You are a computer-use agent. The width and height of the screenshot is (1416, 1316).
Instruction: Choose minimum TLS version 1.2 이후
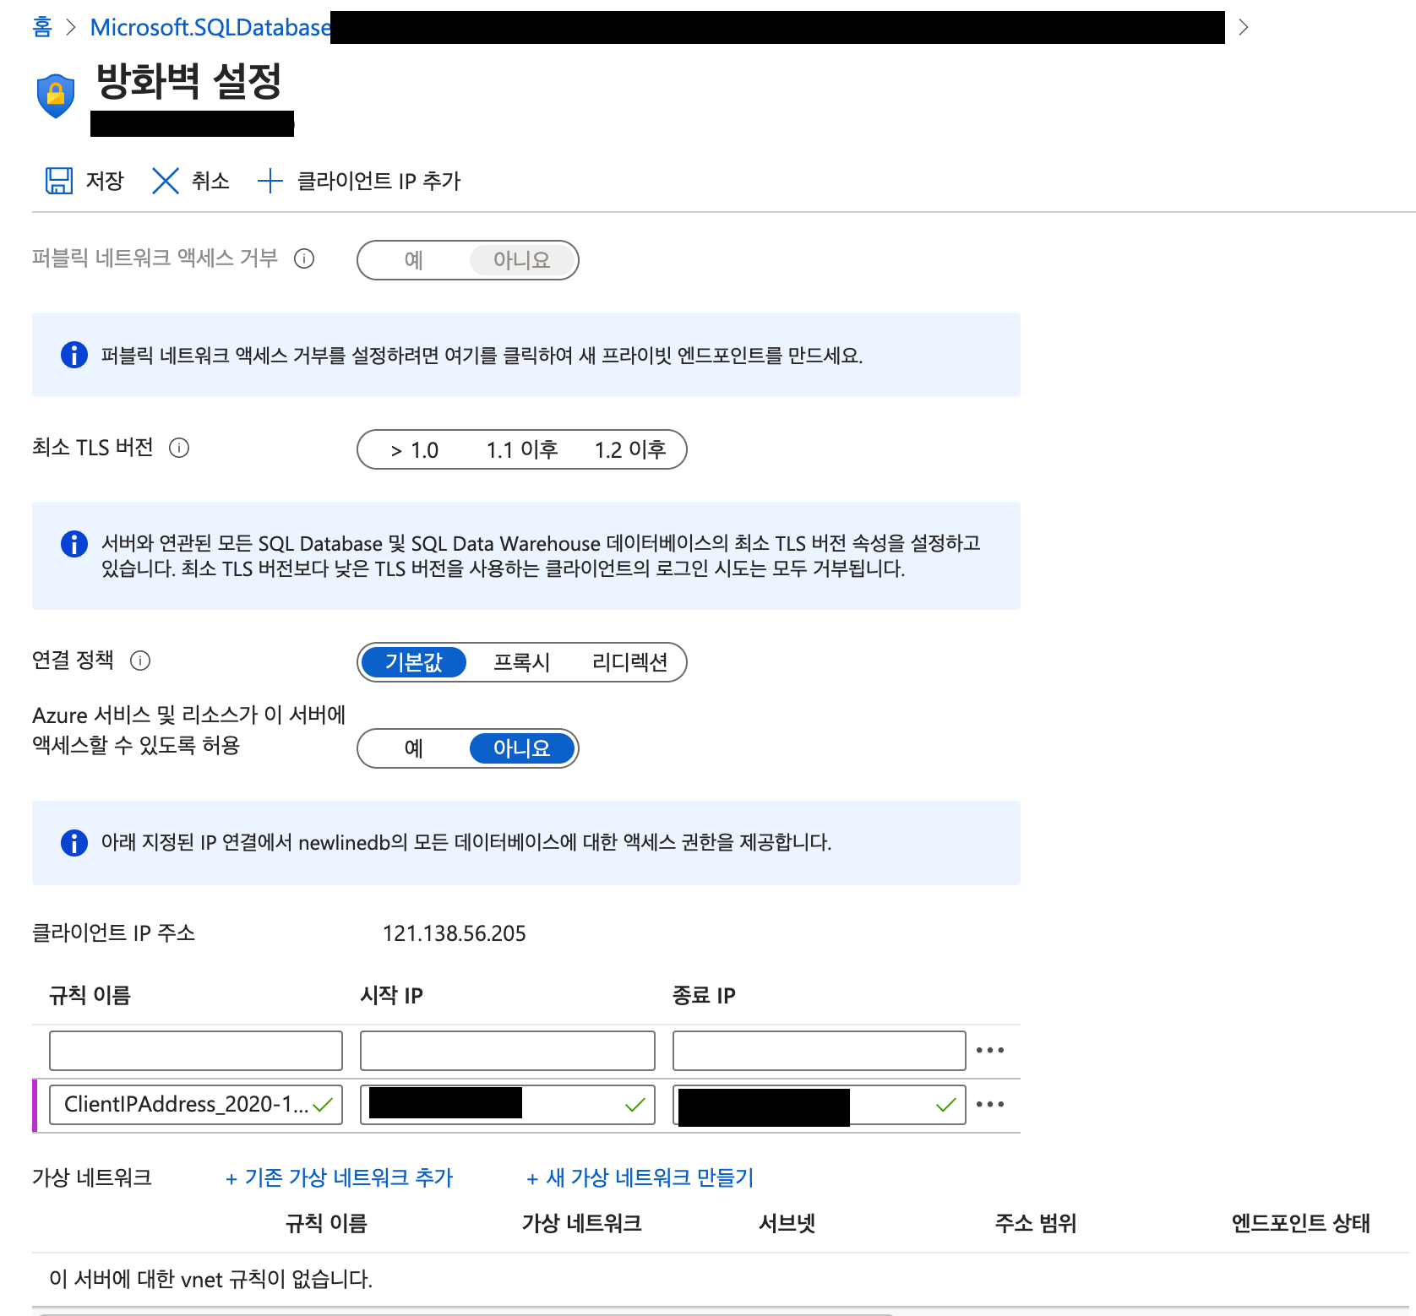(630, 449)
